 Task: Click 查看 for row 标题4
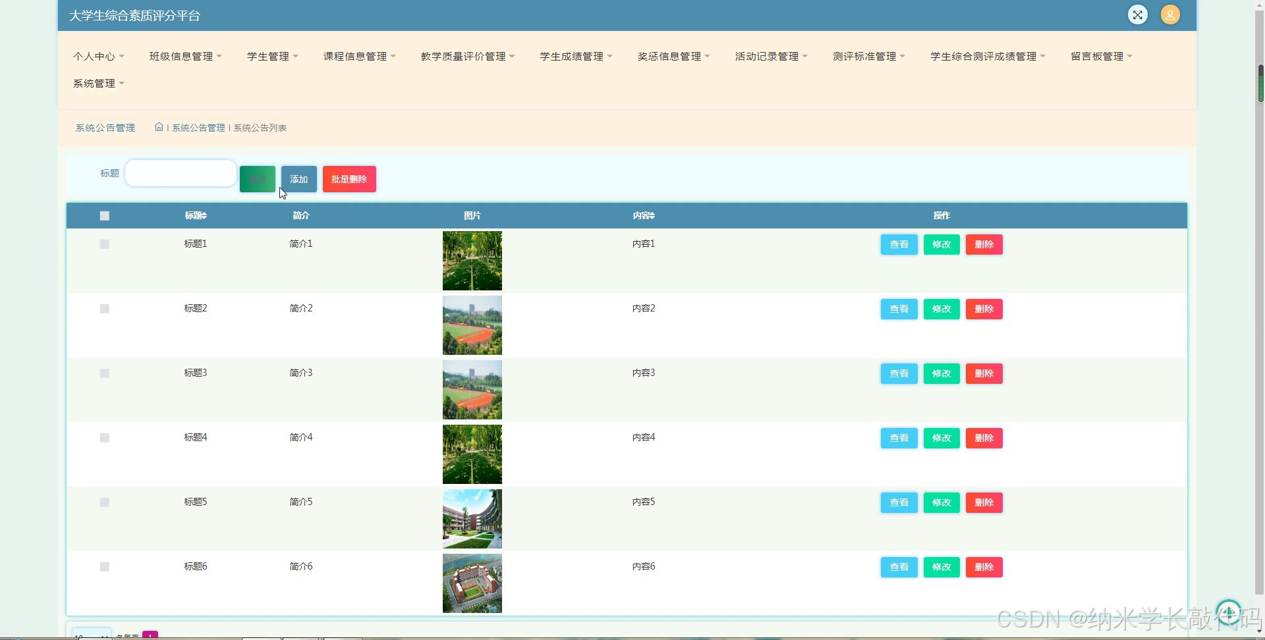(899, 438)
